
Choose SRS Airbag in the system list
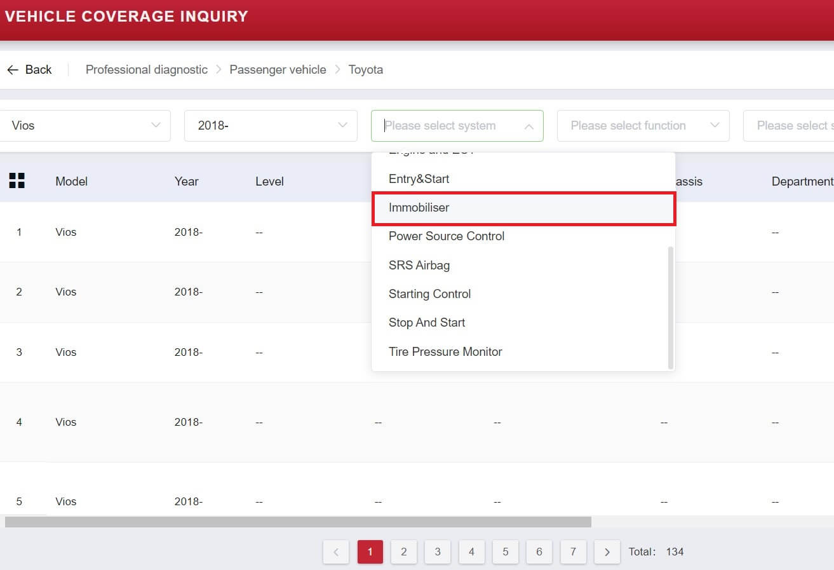(419, 265)
